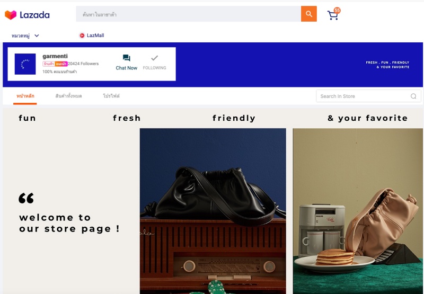Click the LazMall red badge icon
Screen dimensions: 424x294
82,35
